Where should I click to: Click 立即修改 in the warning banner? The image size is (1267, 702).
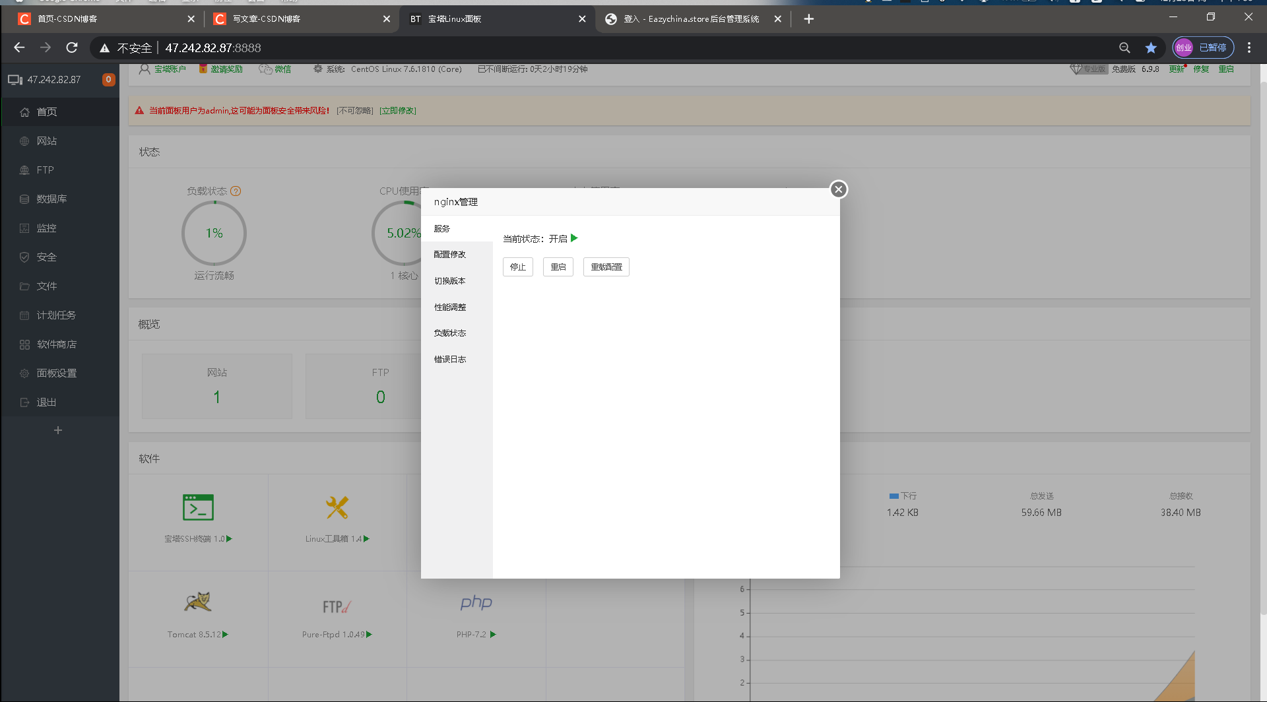pyautogui.click(x=398, y=111)
